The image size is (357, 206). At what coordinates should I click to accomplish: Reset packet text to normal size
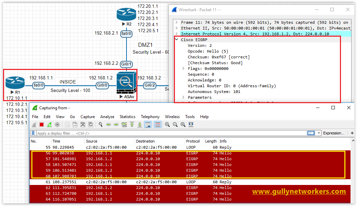pos(183,125)
